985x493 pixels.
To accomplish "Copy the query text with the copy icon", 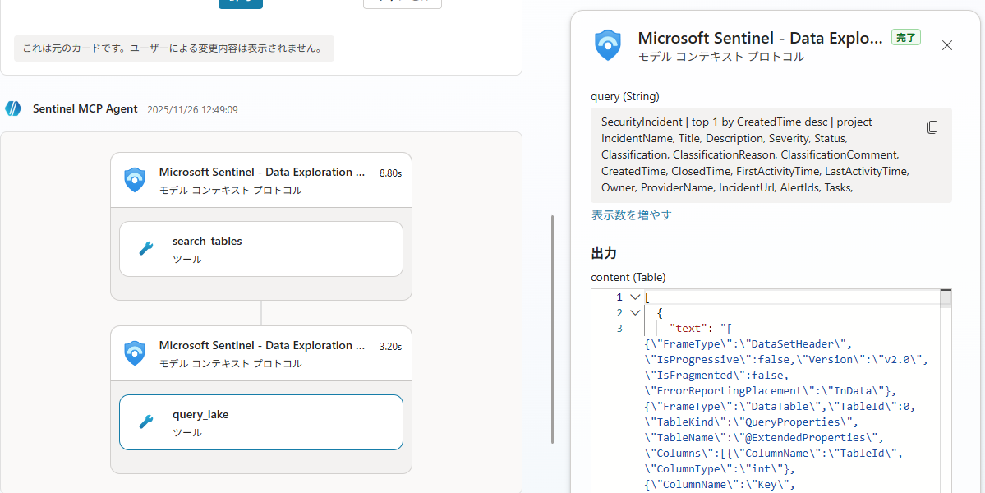I will click(x=932, y=127).
